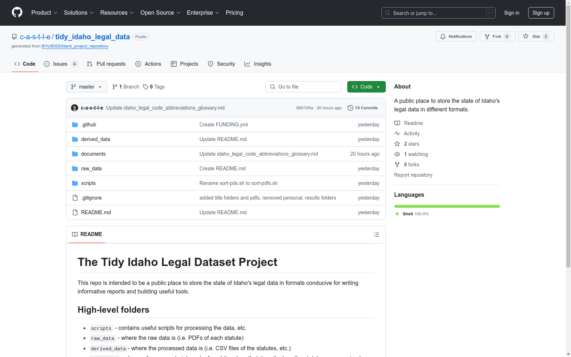
Task: Open the master branch dropdown
Action: click(x=87, y=87)
